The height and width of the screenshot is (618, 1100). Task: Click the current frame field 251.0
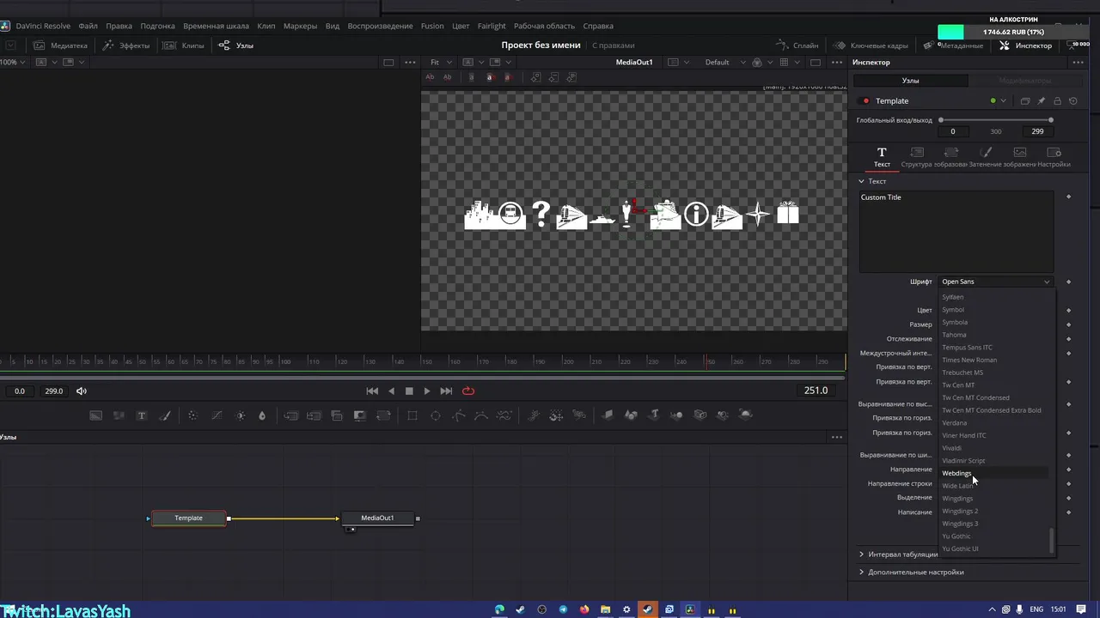click(x=816, y=391)
